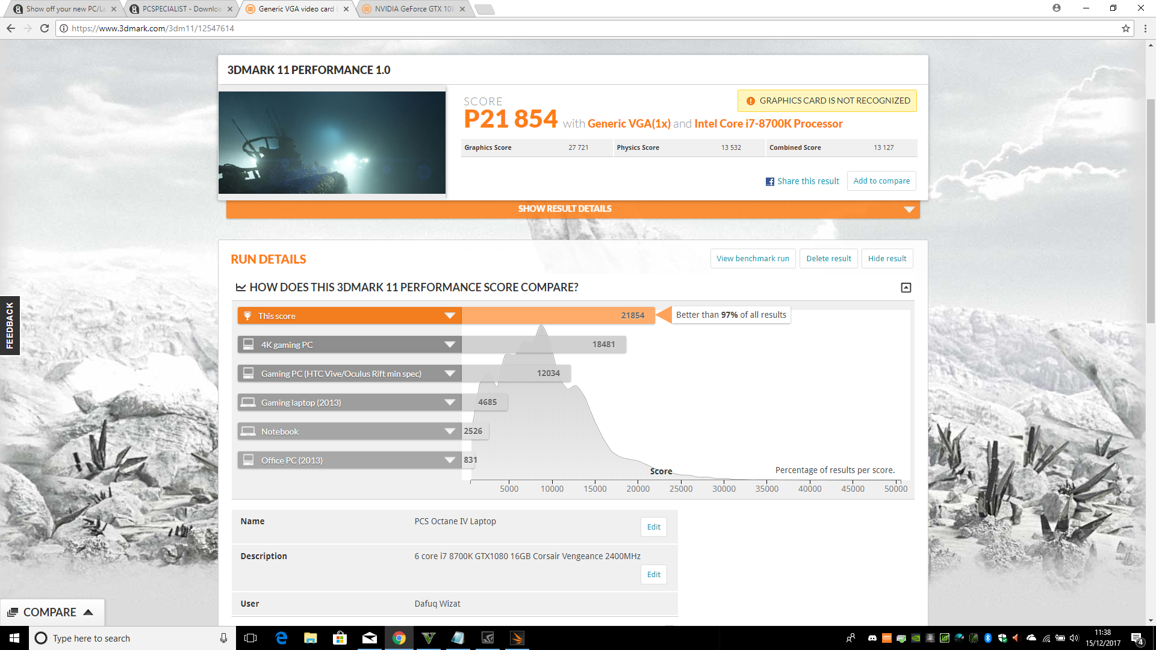Expand SHOW RESULT DETAILS bar
Viewport: 1156px width, 650px height.
click(573, 209)
